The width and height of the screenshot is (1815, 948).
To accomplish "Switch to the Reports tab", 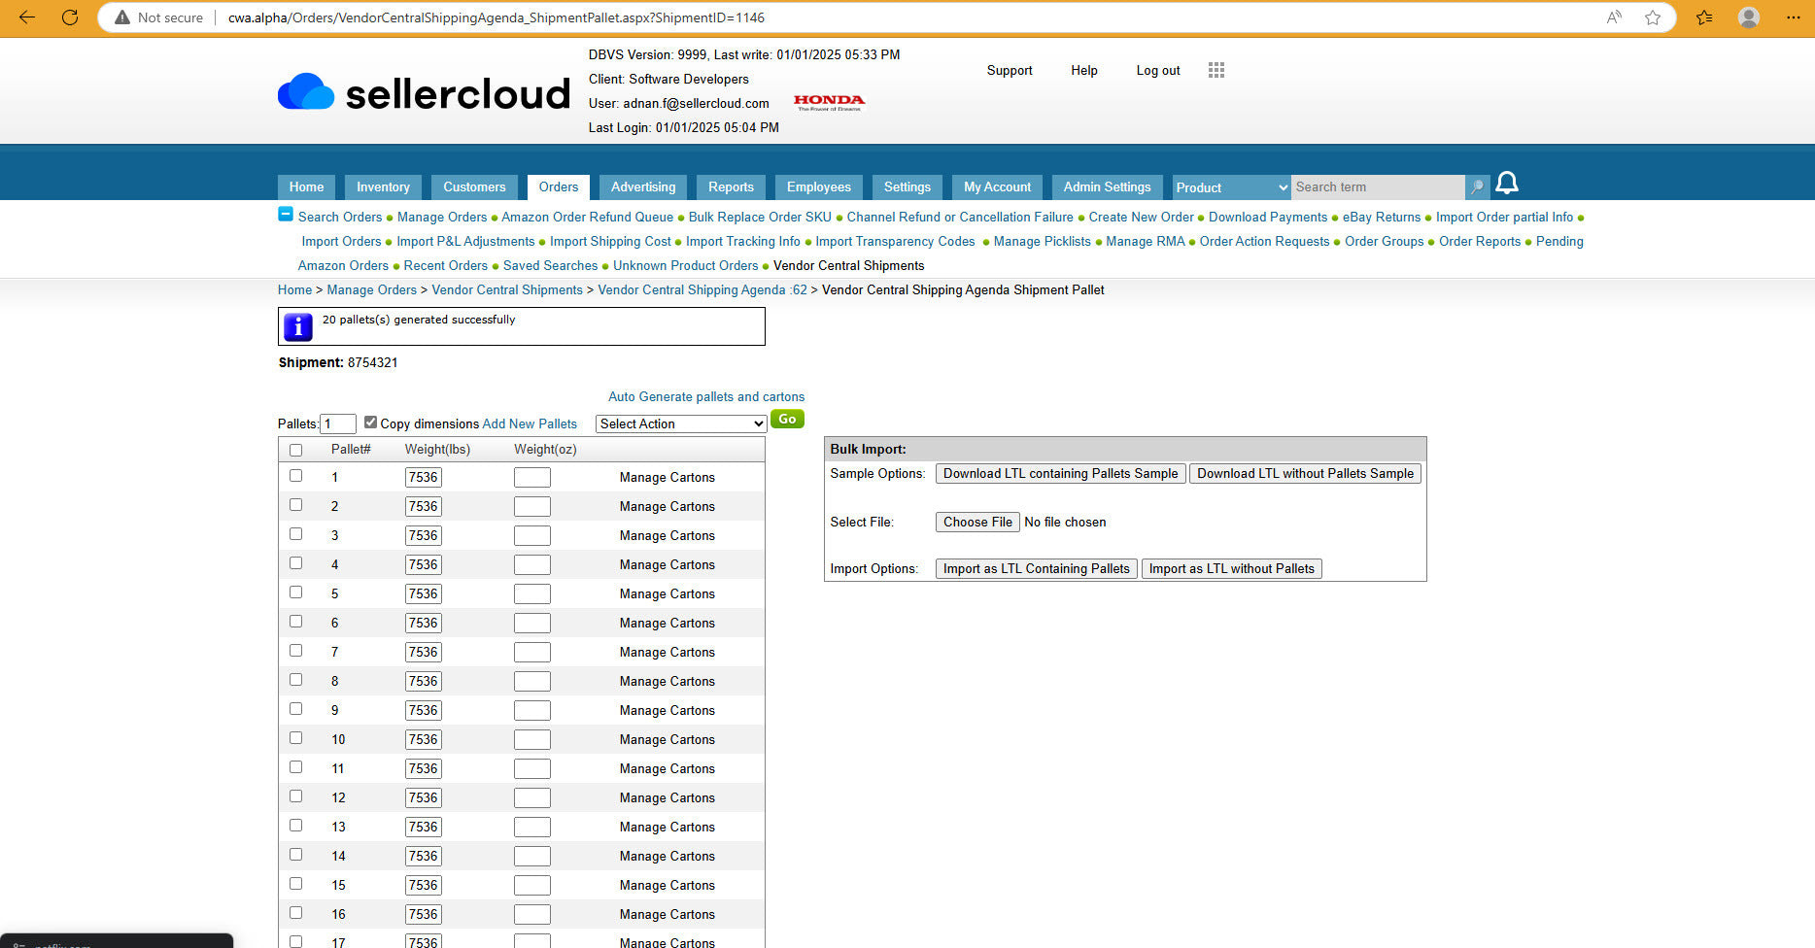I will [x=731, y=187].
